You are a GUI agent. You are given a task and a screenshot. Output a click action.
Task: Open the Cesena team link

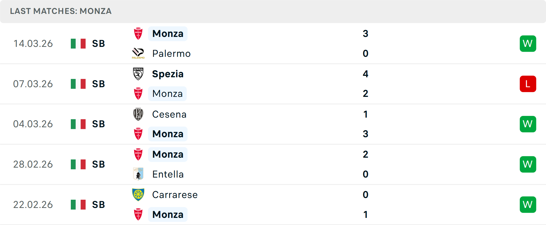click(x=169, y=114)
